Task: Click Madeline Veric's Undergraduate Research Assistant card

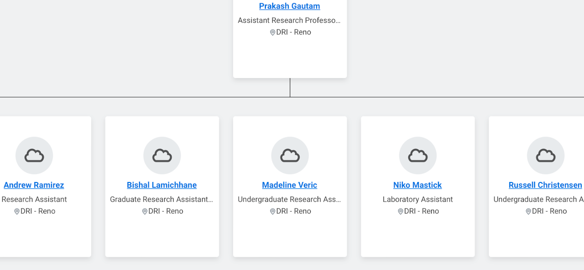Action: (x=290, y=186)
